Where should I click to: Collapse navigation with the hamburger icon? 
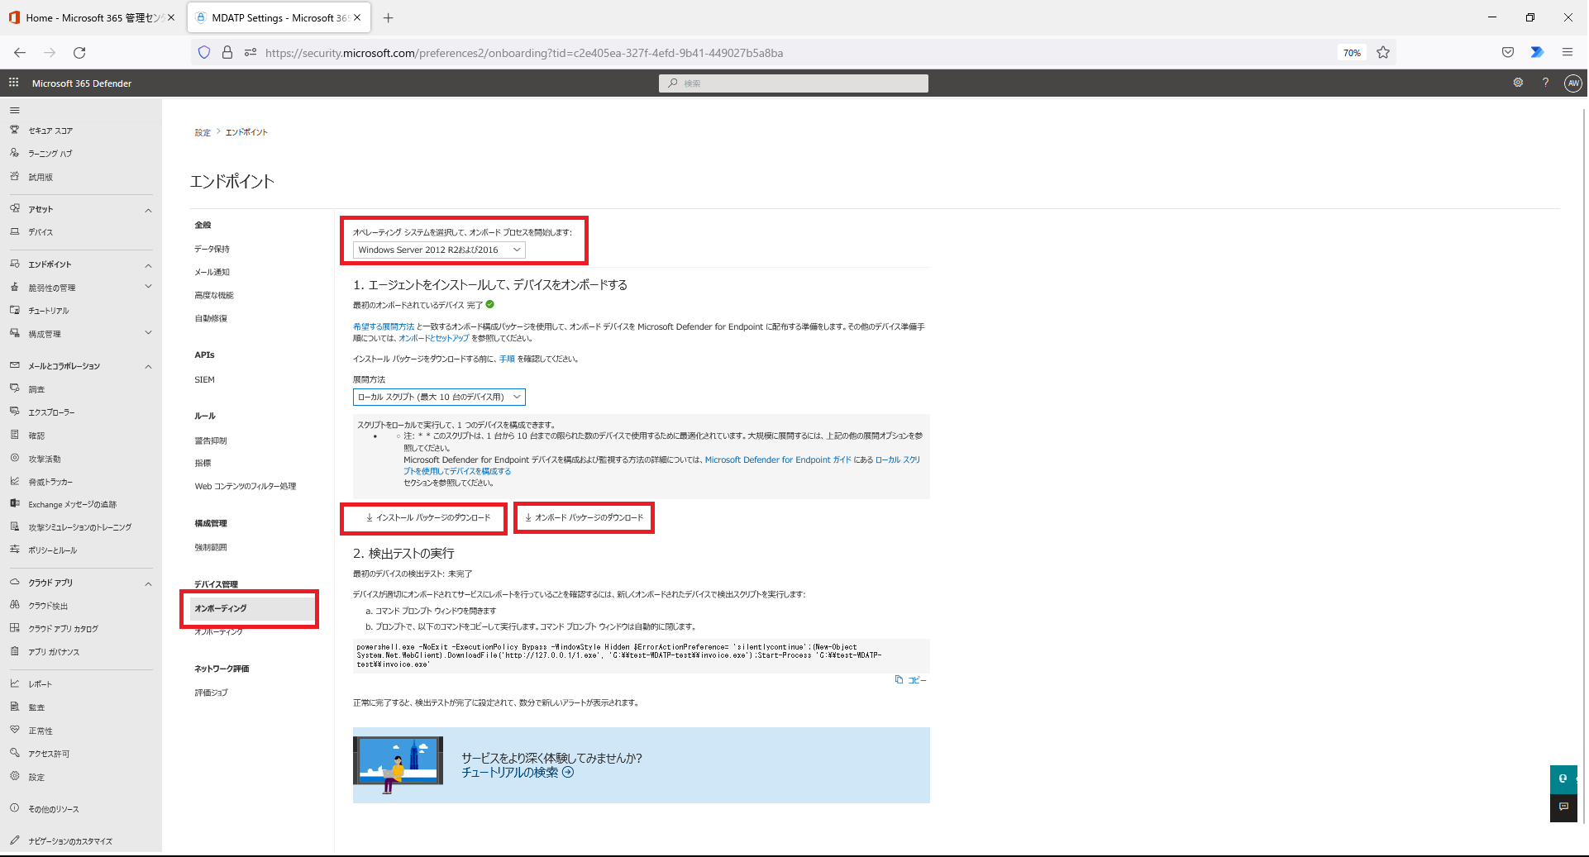14,110
